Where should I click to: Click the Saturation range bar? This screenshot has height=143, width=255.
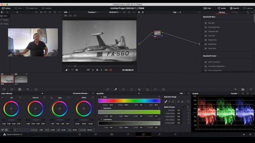pyautogui.click(x=129, y=112)
